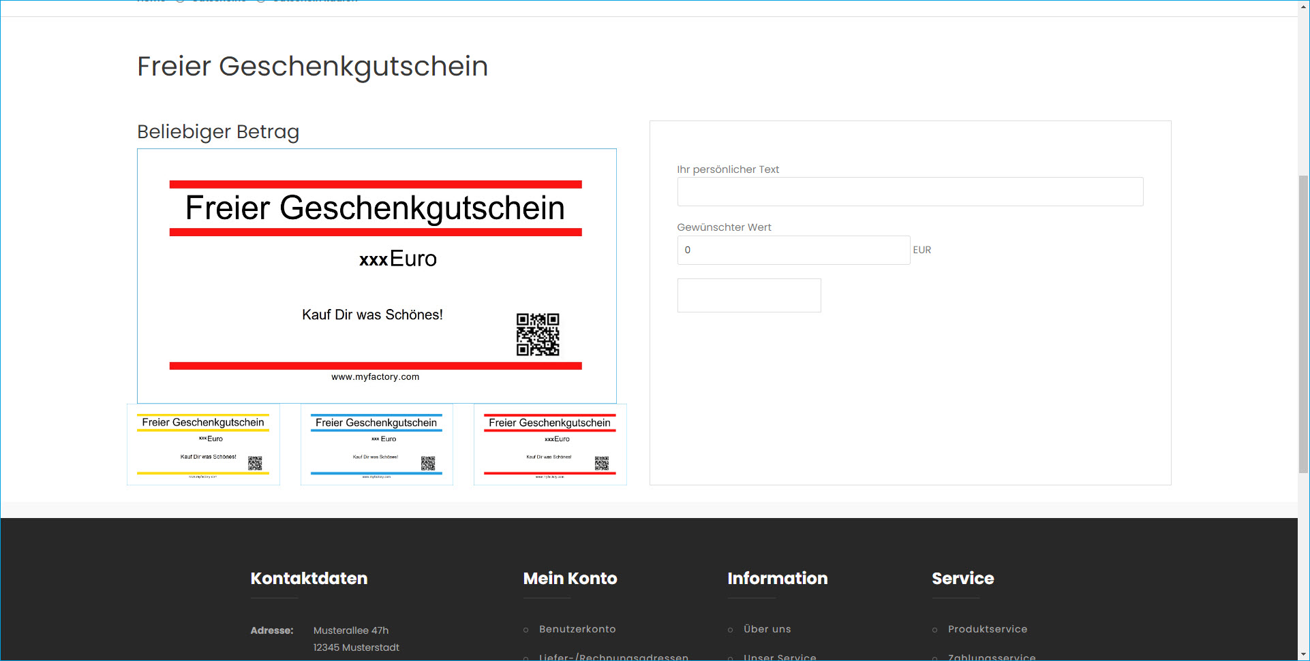Click the 'Beliebiger Betrag' subheading
Viewport: 1310px width, 661px height.
click(218, 131)
